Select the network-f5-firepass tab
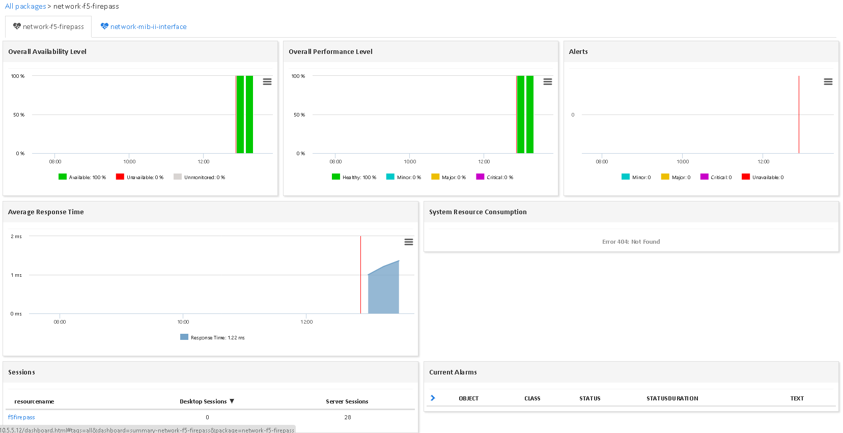Image resolution: width=843 pixels, height=433 pixels. pyautogui.click(x=53, y=27)
